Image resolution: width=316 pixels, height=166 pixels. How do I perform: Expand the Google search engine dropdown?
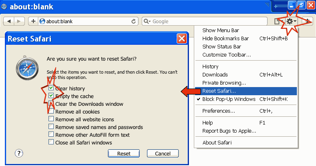(x=147, y=21)
